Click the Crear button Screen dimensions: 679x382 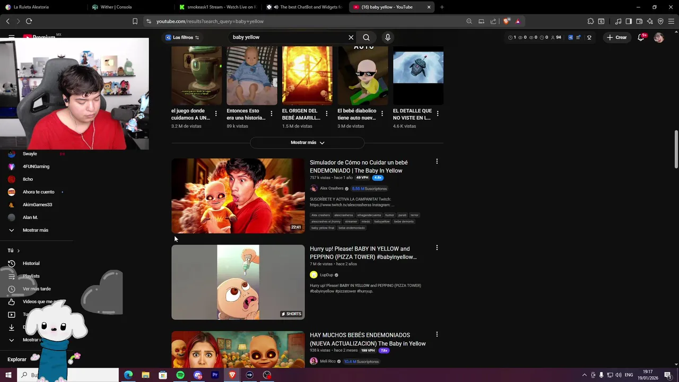pyautogui.click(x=617, y=37)
